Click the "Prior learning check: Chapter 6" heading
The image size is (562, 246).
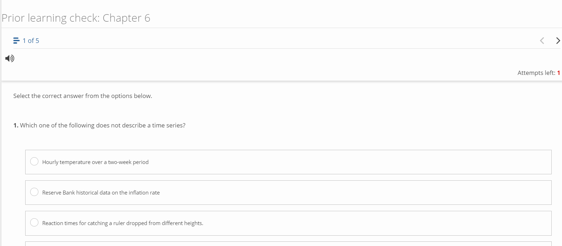pos(76,18)
